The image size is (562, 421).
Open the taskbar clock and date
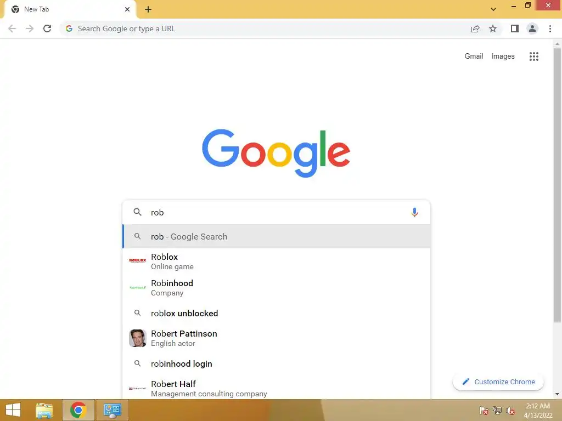coord(538,410)
